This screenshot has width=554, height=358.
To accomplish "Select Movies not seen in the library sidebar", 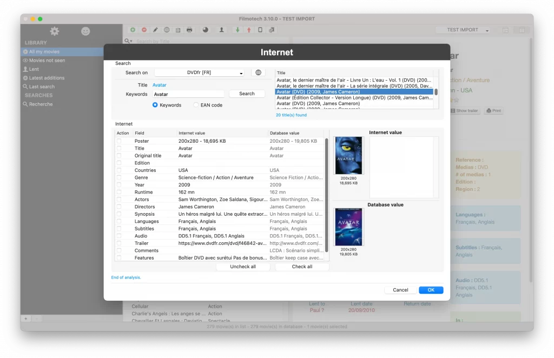I will pos(47,61).
